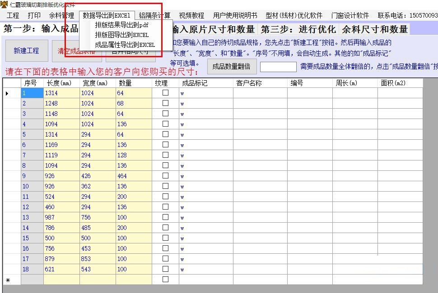The height and width of the screenshot is (293, 438).
Task: Click the 客户名称 cell in row 1
Action: [x=261, y=93]
